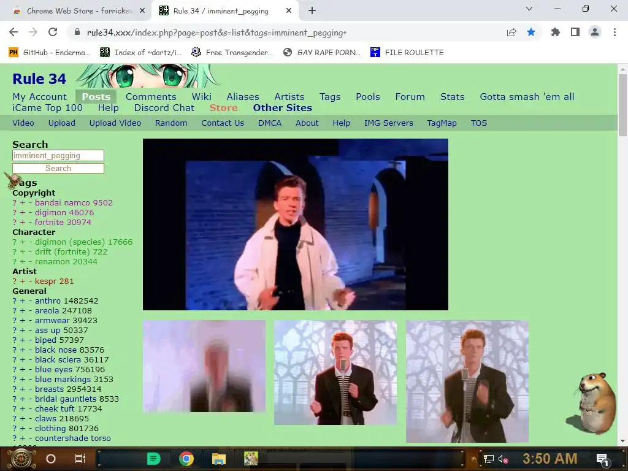Open the Discord Chat link

(x=164, y=108)
